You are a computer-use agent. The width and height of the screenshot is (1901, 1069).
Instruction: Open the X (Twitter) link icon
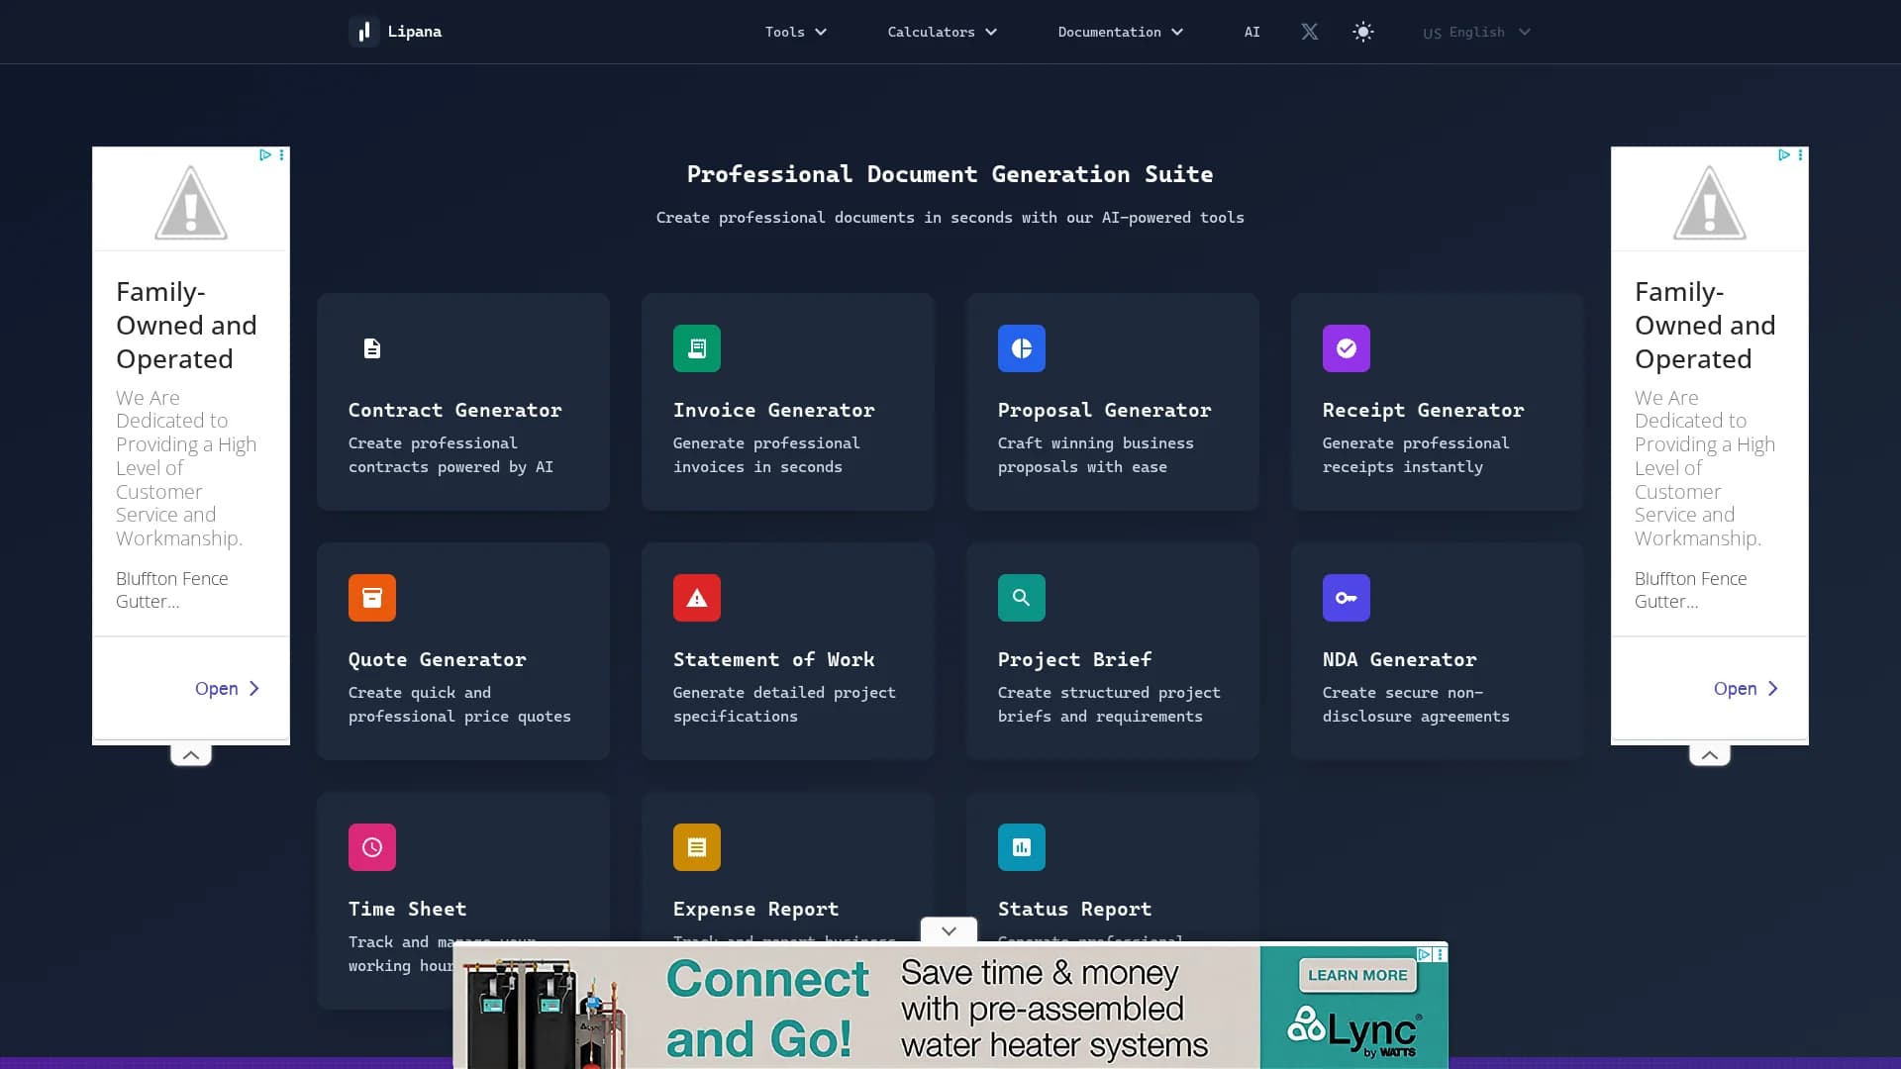pos(1310,32)
